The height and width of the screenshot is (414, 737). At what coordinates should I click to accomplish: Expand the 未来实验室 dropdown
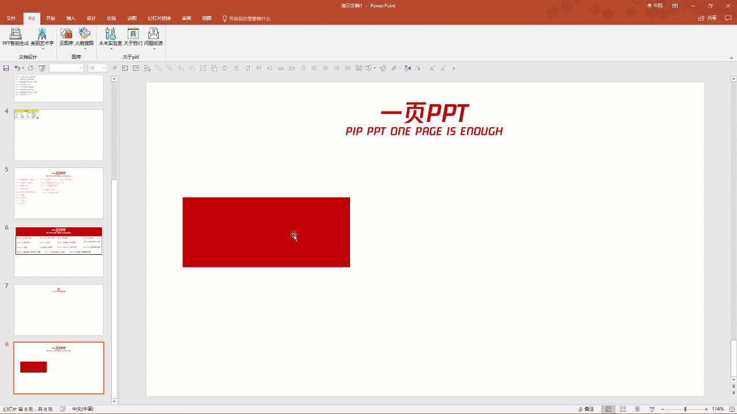click(x=111, y=49)
